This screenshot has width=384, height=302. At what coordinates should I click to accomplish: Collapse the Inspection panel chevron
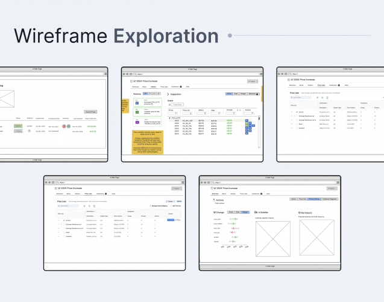pyautogui.click(x=168, y=94)
